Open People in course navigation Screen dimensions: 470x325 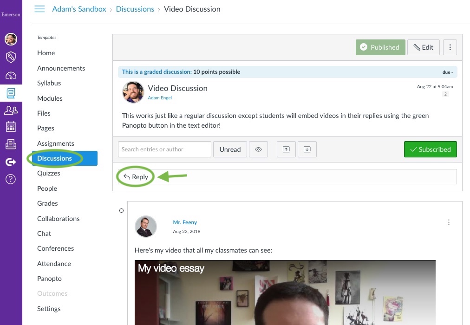[x=47, y=188]
